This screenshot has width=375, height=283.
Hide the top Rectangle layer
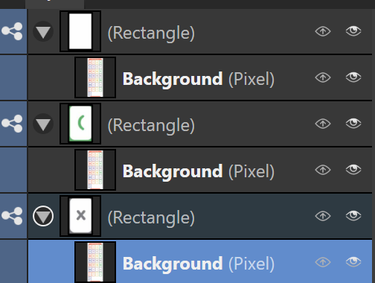pyautogui.click(x=353, y=31)
